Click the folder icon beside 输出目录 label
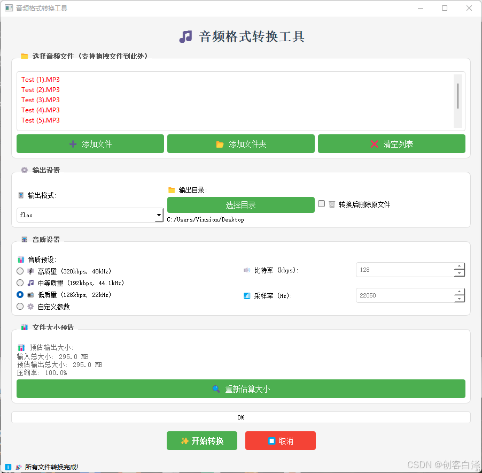Image resolution: width=482 pixels, height=473 pixels. click(x=172, y=190)
